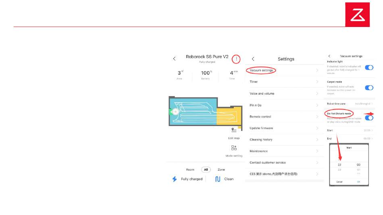
Task: Tap the Edit map icon
Action: point(234,130)
